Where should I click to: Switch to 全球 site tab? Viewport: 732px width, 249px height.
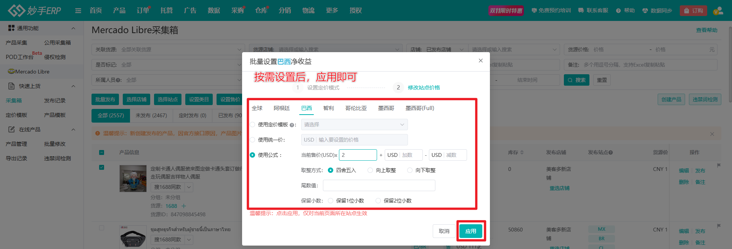(x=257, y=108)
